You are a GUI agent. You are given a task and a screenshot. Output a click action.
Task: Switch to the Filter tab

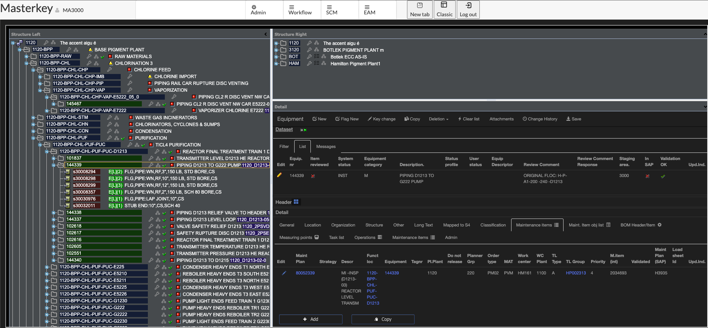[x=284, y=146]
